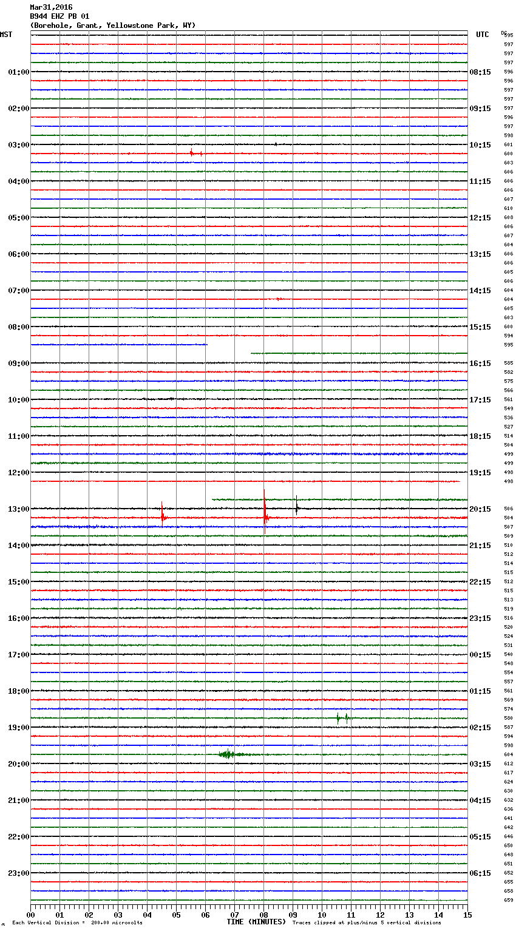
Task: Click the right-column count '585' beside 16:15
Action: click(x=509, y=364)
